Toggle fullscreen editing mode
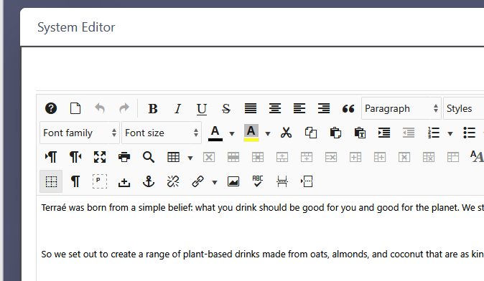484x281 pixels. (x=100, y=157)
